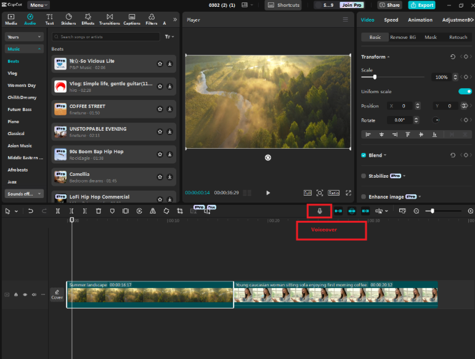Screen dimensions: 475x359
Task: Show more tool tabs with double chevron
Action: (175, 19)
